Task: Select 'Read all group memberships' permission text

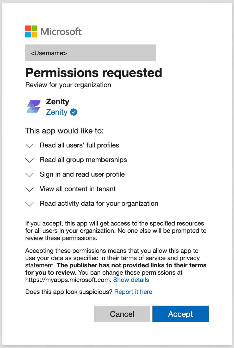Action: (83, 160)
